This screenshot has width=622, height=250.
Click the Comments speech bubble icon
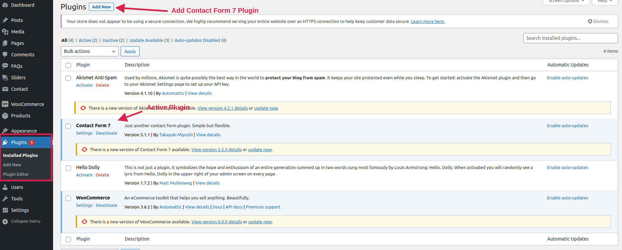coord(5,55)
